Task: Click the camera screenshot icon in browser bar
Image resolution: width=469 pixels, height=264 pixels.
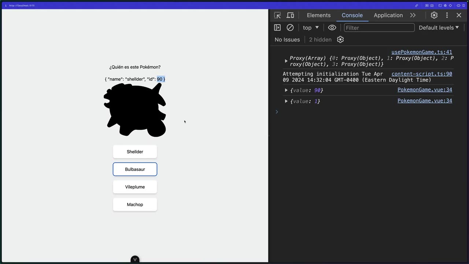Action: 432,5
